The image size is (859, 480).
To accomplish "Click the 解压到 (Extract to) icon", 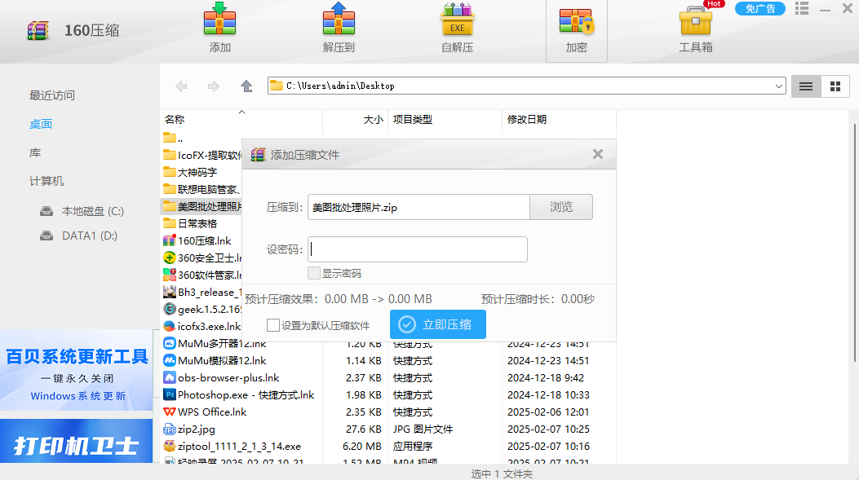I will [x=339, y=21].
